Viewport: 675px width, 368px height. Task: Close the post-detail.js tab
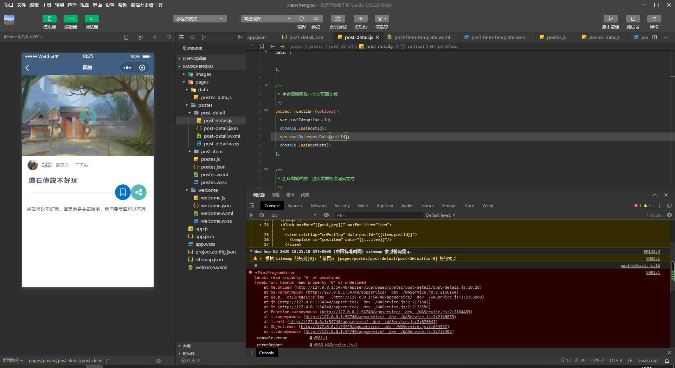pos(377,37)
